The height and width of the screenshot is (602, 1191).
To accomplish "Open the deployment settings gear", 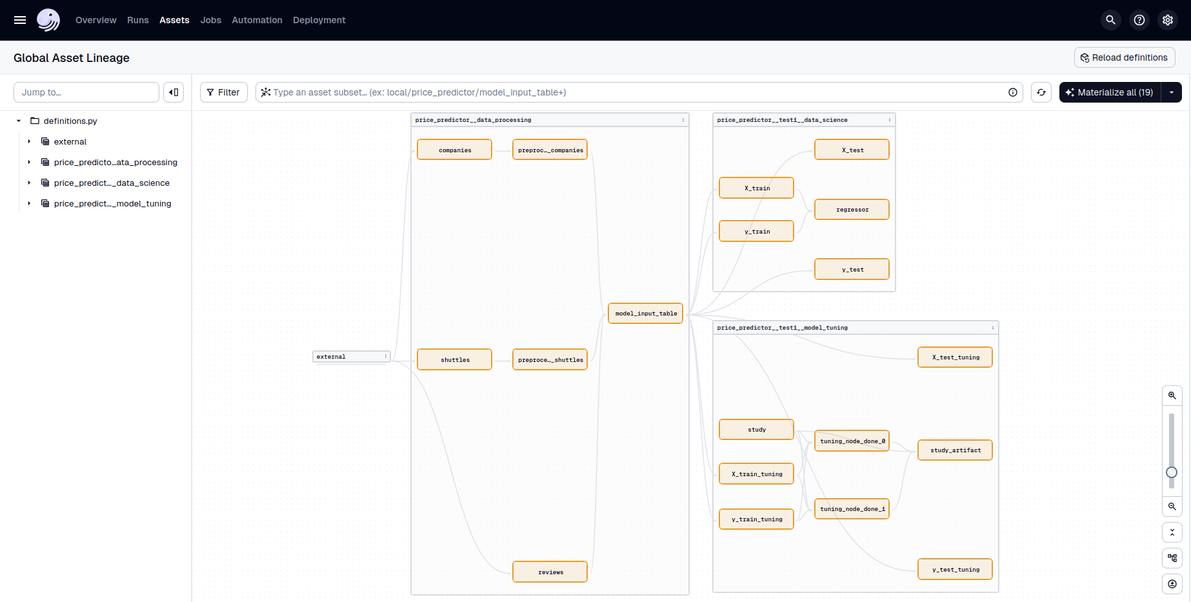I will pyautogui.click(x=1168, y=20).
